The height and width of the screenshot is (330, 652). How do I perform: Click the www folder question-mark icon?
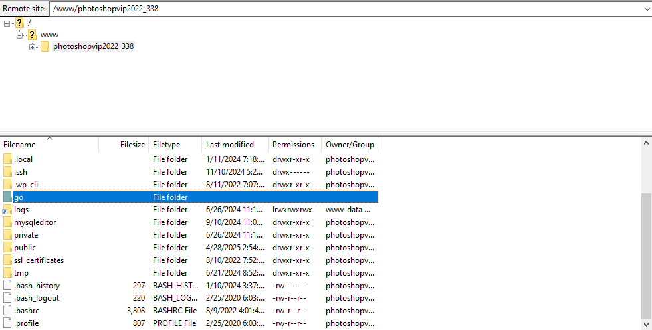tap(32, 35)
